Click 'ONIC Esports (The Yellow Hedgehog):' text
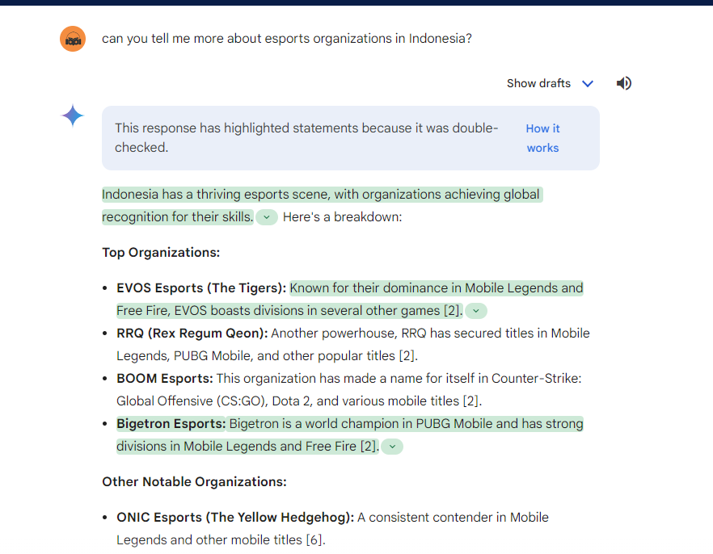Viewport: 713px width, 554px height. pyautogui.click(x=235, y=518)
